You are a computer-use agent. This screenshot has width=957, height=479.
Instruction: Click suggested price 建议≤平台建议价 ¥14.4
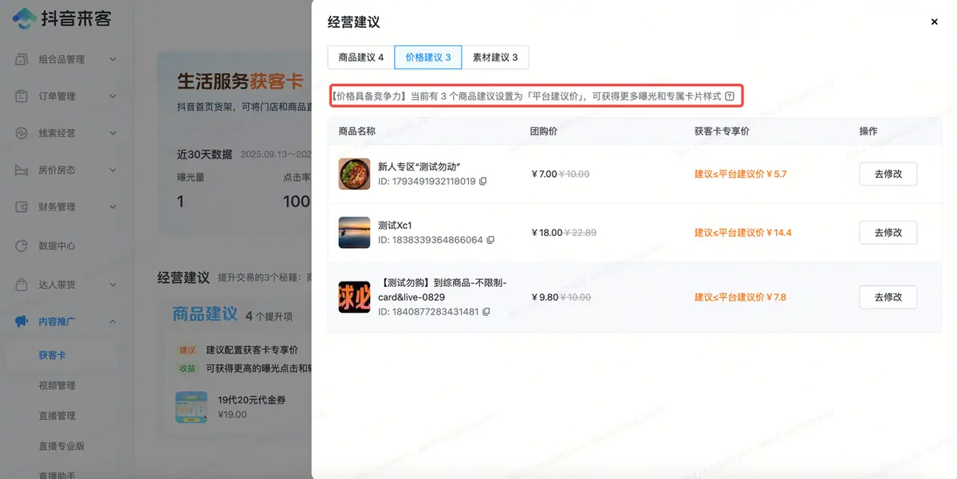pos(742,233)
